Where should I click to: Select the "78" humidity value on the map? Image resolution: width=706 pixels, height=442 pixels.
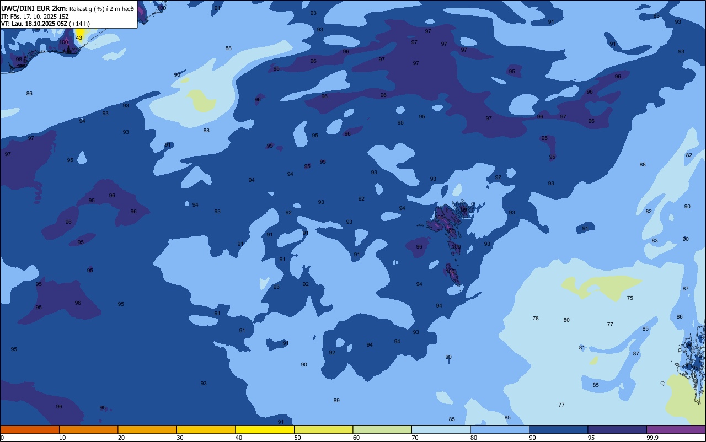[x=536, y=319]
